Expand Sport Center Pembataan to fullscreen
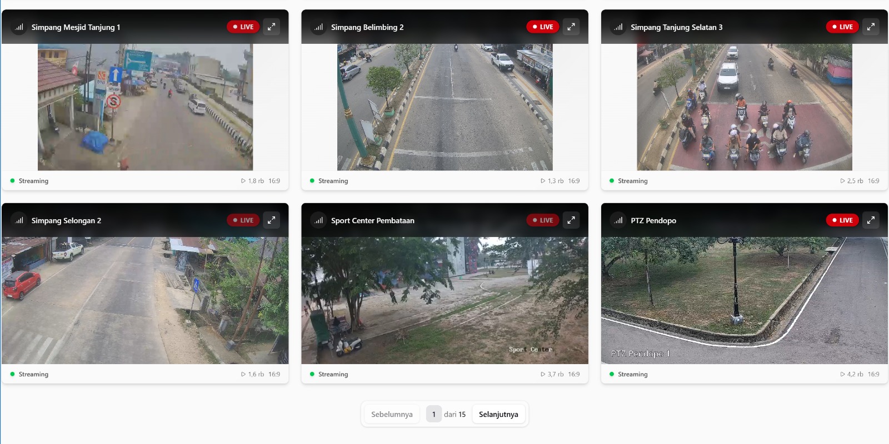Viewport: 889px width, 444px height. click(571, 220)
